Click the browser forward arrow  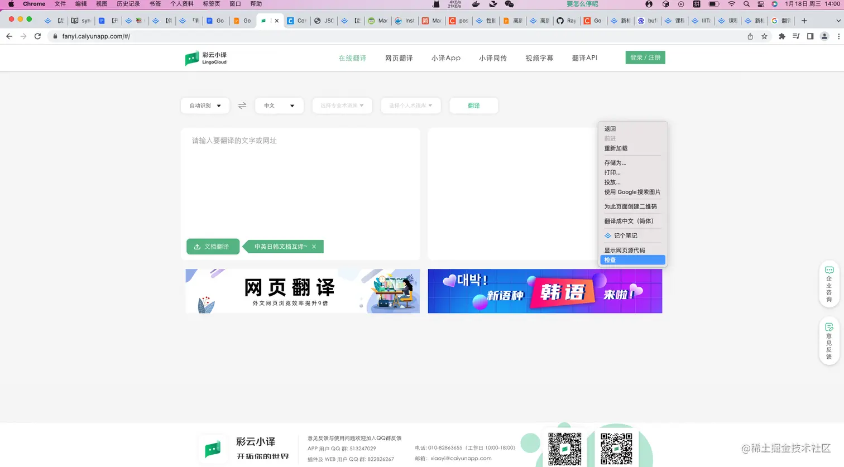[x=23, y=36]
